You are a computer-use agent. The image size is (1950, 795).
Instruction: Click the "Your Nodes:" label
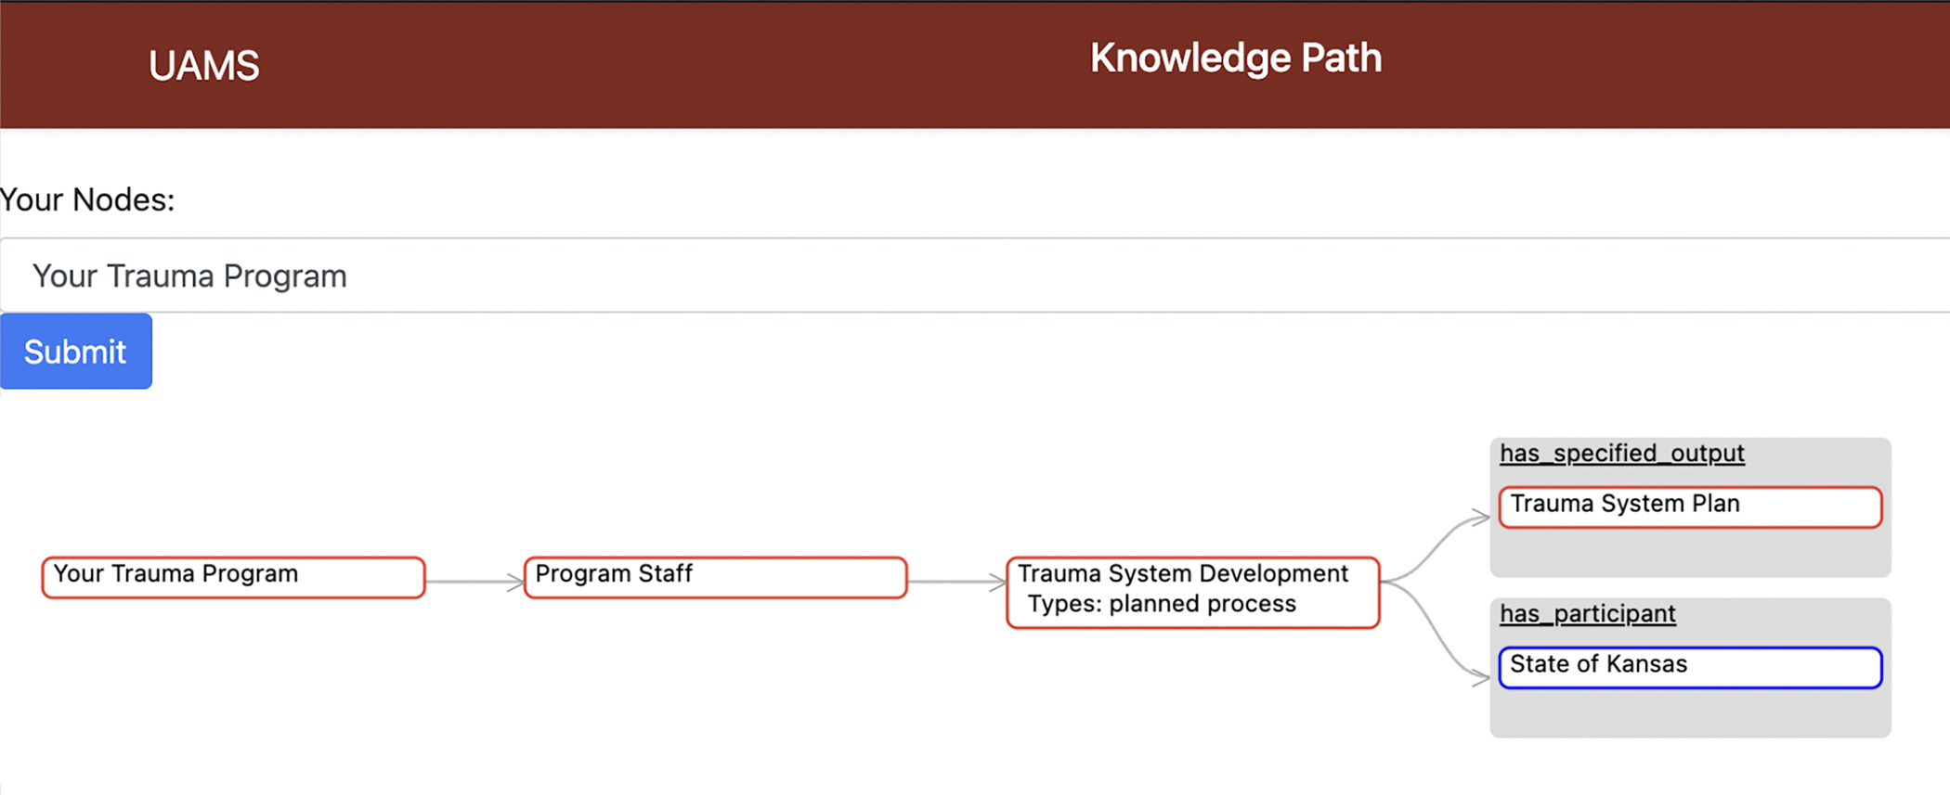point(87,200)
